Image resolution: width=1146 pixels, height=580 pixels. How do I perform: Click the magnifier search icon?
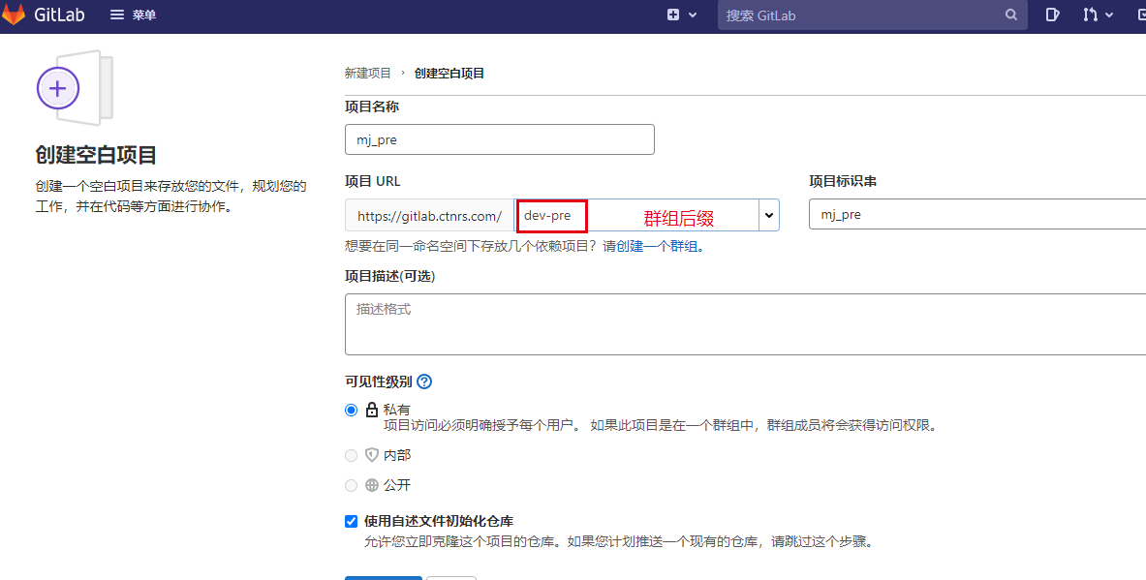1010,15
